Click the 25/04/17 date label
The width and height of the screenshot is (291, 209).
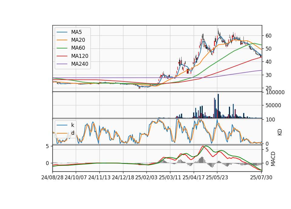coord(193,177)
